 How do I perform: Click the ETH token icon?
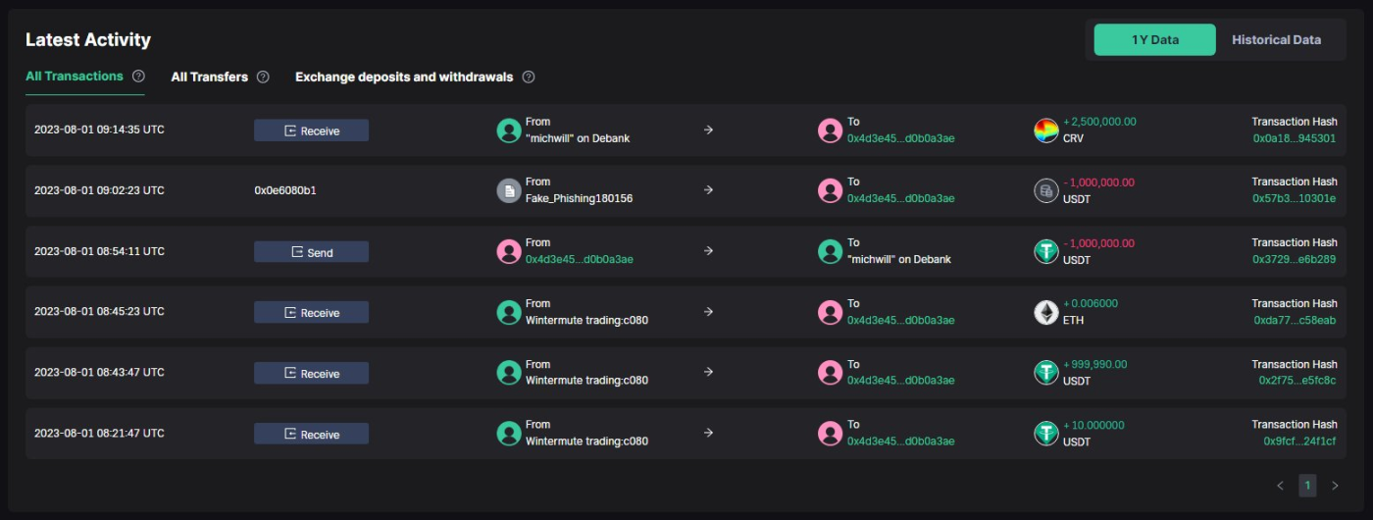pyautogui.click(x=1046, y=312)
